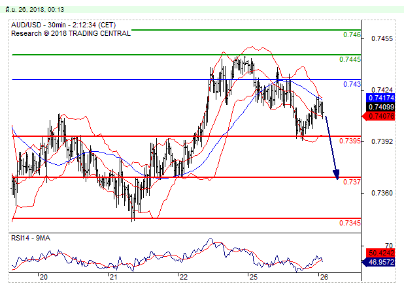Click the red 0.7395 support label
This screenshot has width=404, height=290.
coord(350,141)
